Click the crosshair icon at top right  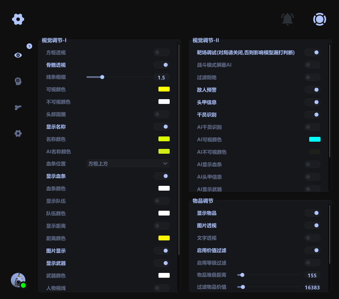(x=319, y=19)
